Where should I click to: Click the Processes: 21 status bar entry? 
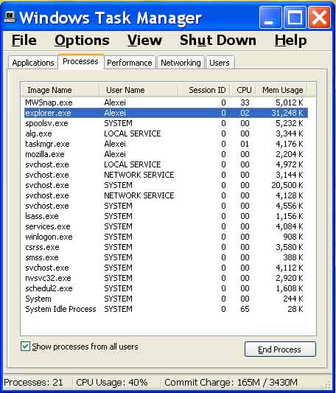click(x=33, y=383)
